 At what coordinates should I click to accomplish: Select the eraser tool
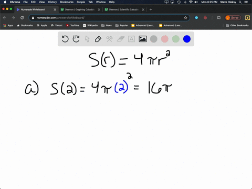pyautogui.click(x=120, y=39)
